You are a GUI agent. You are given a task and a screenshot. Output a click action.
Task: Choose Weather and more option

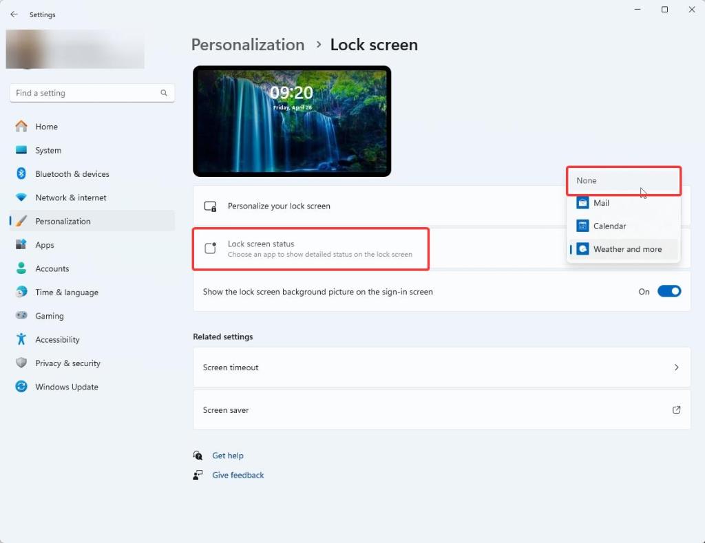coord(624,249)
